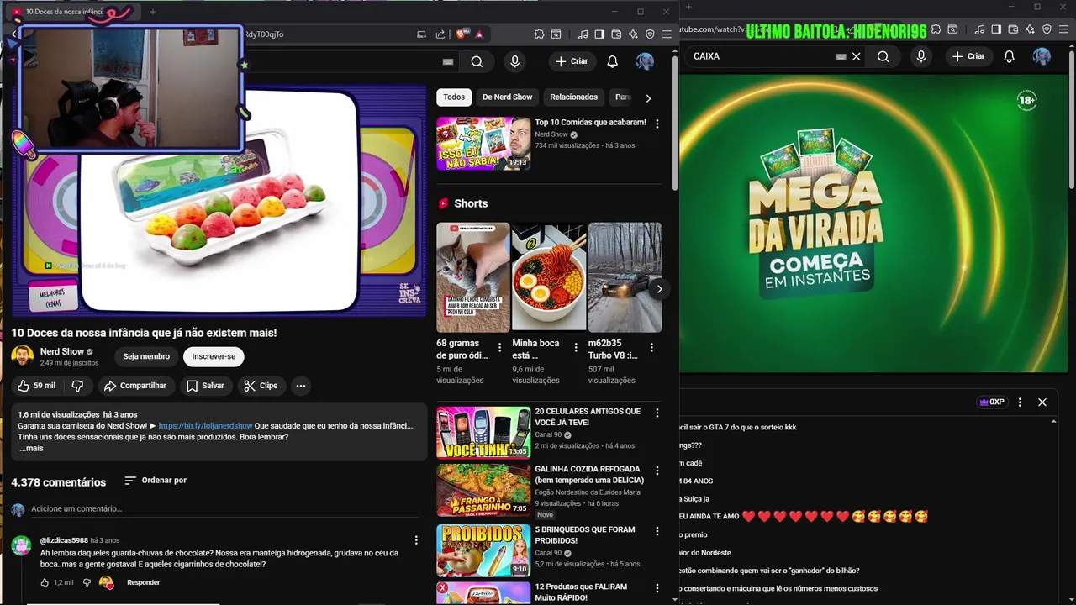Open notifications bell in right YouTube window
Screen dimensions: 1076x605
[1010, 56]
